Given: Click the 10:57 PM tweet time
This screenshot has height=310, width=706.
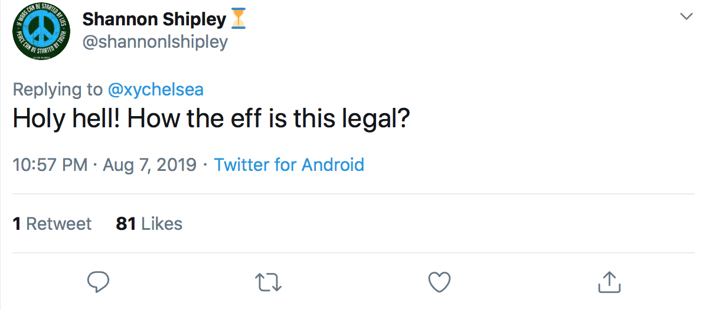Looking at the screenshot, I should pyautogui.click(x=50, y=165).
